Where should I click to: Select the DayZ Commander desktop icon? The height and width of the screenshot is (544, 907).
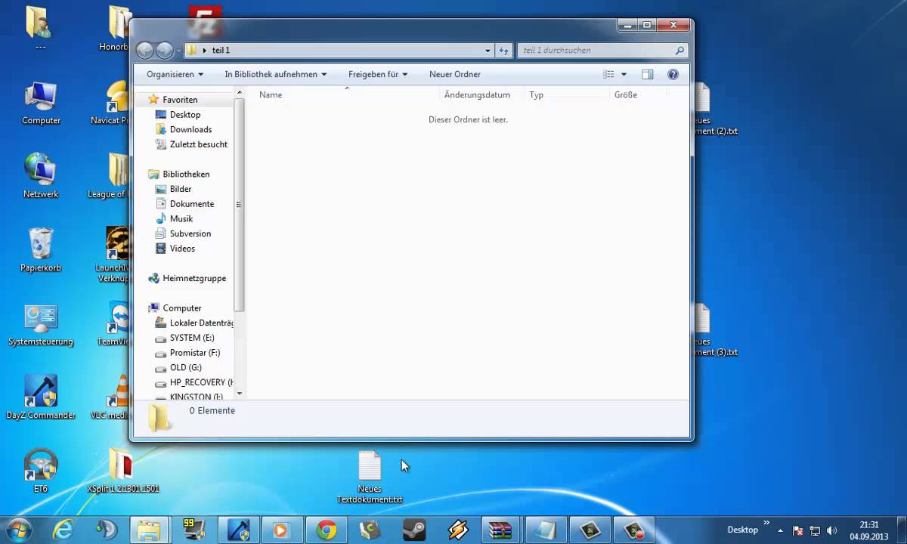pos(41,397)
